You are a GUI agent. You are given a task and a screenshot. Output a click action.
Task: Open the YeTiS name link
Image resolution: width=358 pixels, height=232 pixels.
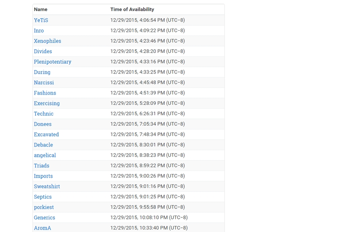coord(41,20)
